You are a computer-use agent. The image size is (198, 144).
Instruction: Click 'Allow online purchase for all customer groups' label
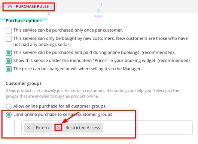coord(60,106)
